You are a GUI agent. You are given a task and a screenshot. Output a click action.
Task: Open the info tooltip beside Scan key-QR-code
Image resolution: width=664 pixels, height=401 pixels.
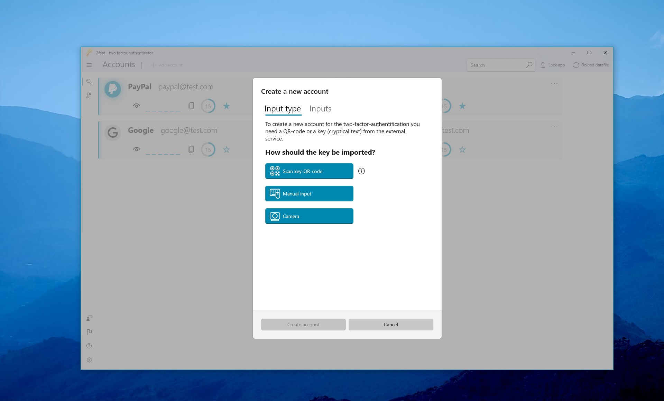pos(361,171)
